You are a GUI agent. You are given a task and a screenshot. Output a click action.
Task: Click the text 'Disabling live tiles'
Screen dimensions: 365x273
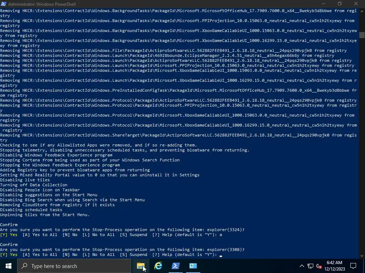click(x=25, y=180)
